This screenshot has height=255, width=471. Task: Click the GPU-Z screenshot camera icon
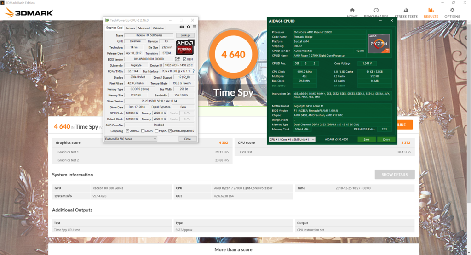181,27
